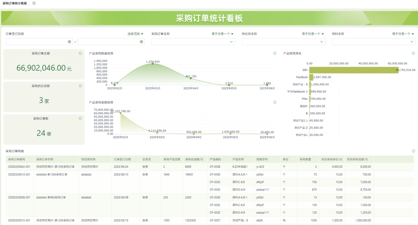Open the start date calendar picker
Image resolution: width=418 pixels, height=225 pixels.
(x=69, y=42)
